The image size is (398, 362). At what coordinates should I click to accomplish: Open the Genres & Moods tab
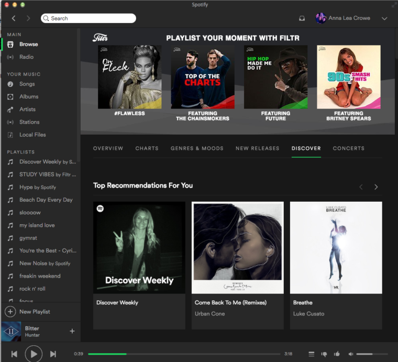pos(197,148)
